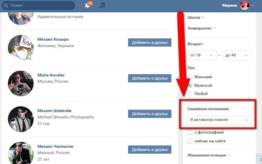
Task: Click the 'Michael Shevelev Photography' text
Action: pos(66,117)
